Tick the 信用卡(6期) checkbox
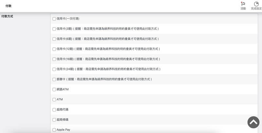 coord(54,39)
